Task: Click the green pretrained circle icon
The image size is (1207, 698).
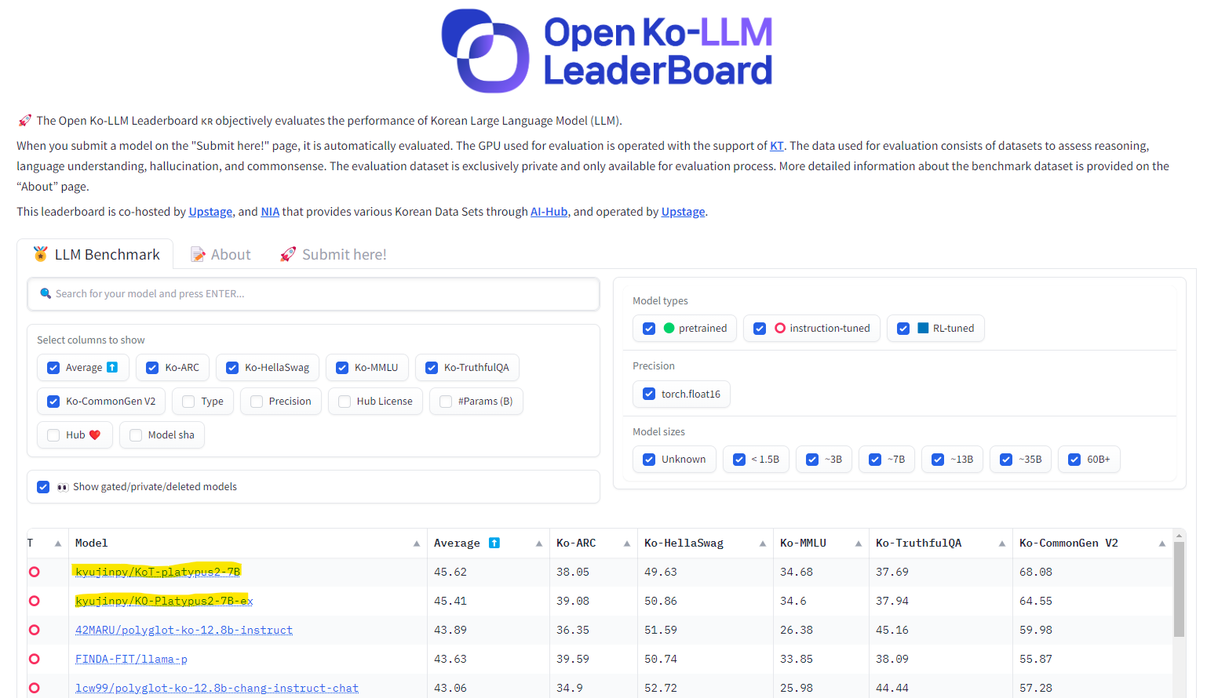Action: click(669, 329)
